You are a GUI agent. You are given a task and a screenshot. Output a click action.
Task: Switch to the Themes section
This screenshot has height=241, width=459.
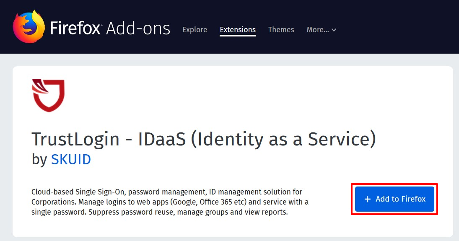281,30
